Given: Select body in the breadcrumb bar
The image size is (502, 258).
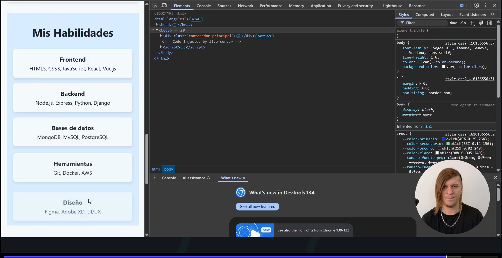Looking at the screenshot, I should coord(168,169).
